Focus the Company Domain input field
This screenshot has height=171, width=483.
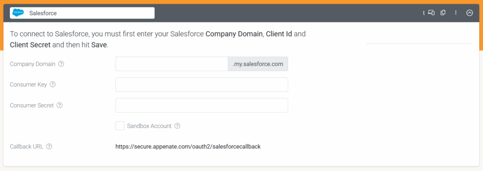pos(172,64)
